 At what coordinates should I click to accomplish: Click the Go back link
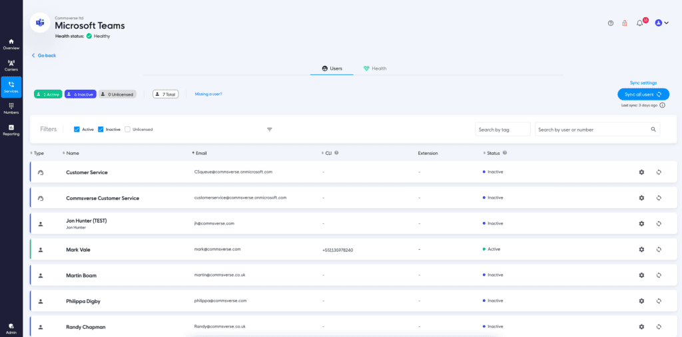[x=44, y=56]
